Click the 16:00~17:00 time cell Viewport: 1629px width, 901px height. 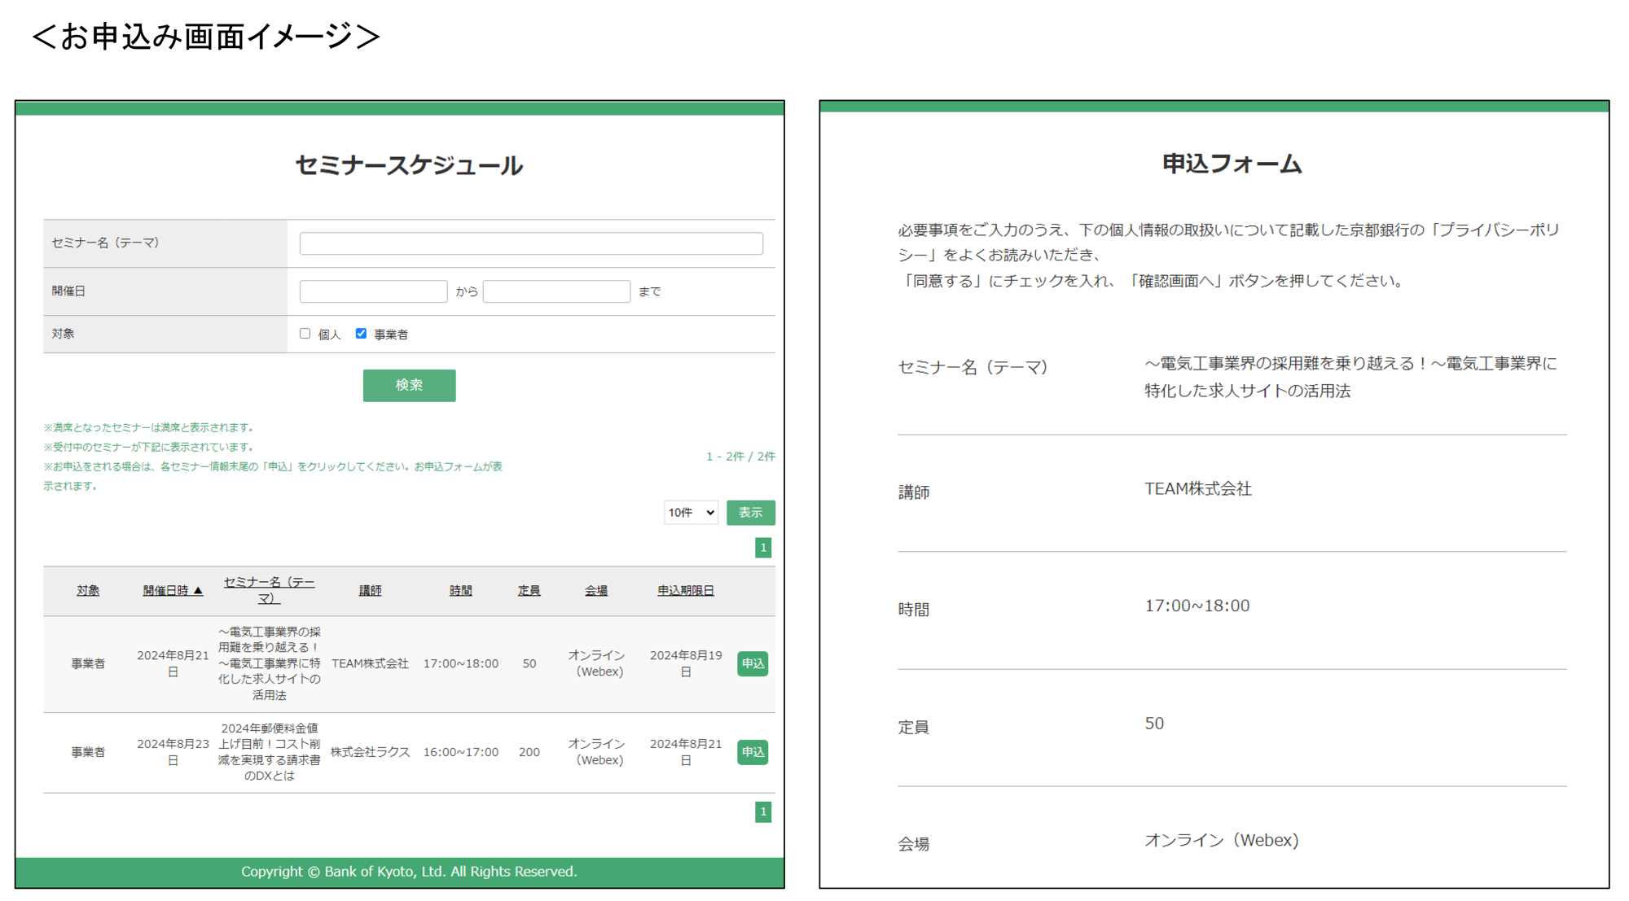460,752
